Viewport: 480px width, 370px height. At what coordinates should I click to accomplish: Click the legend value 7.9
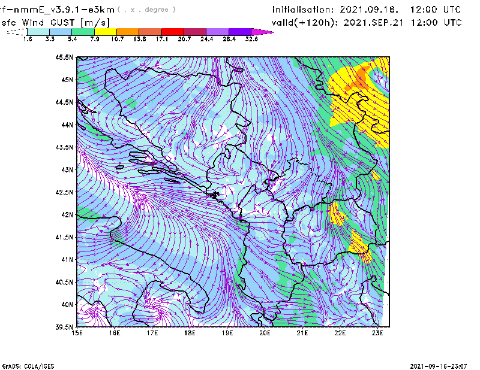[x=95, y=39]
